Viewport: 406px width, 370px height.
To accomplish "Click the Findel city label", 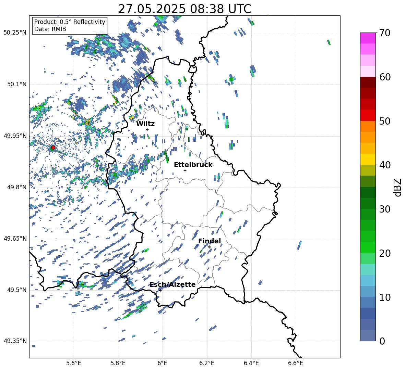I will click(210, 241).
